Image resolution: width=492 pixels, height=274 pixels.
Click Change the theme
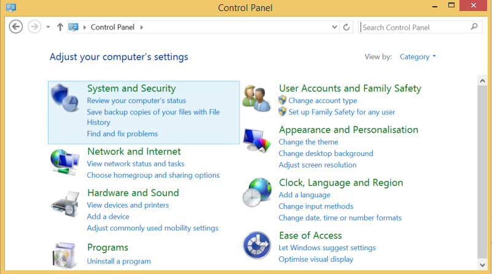click(x=308, y=142)
